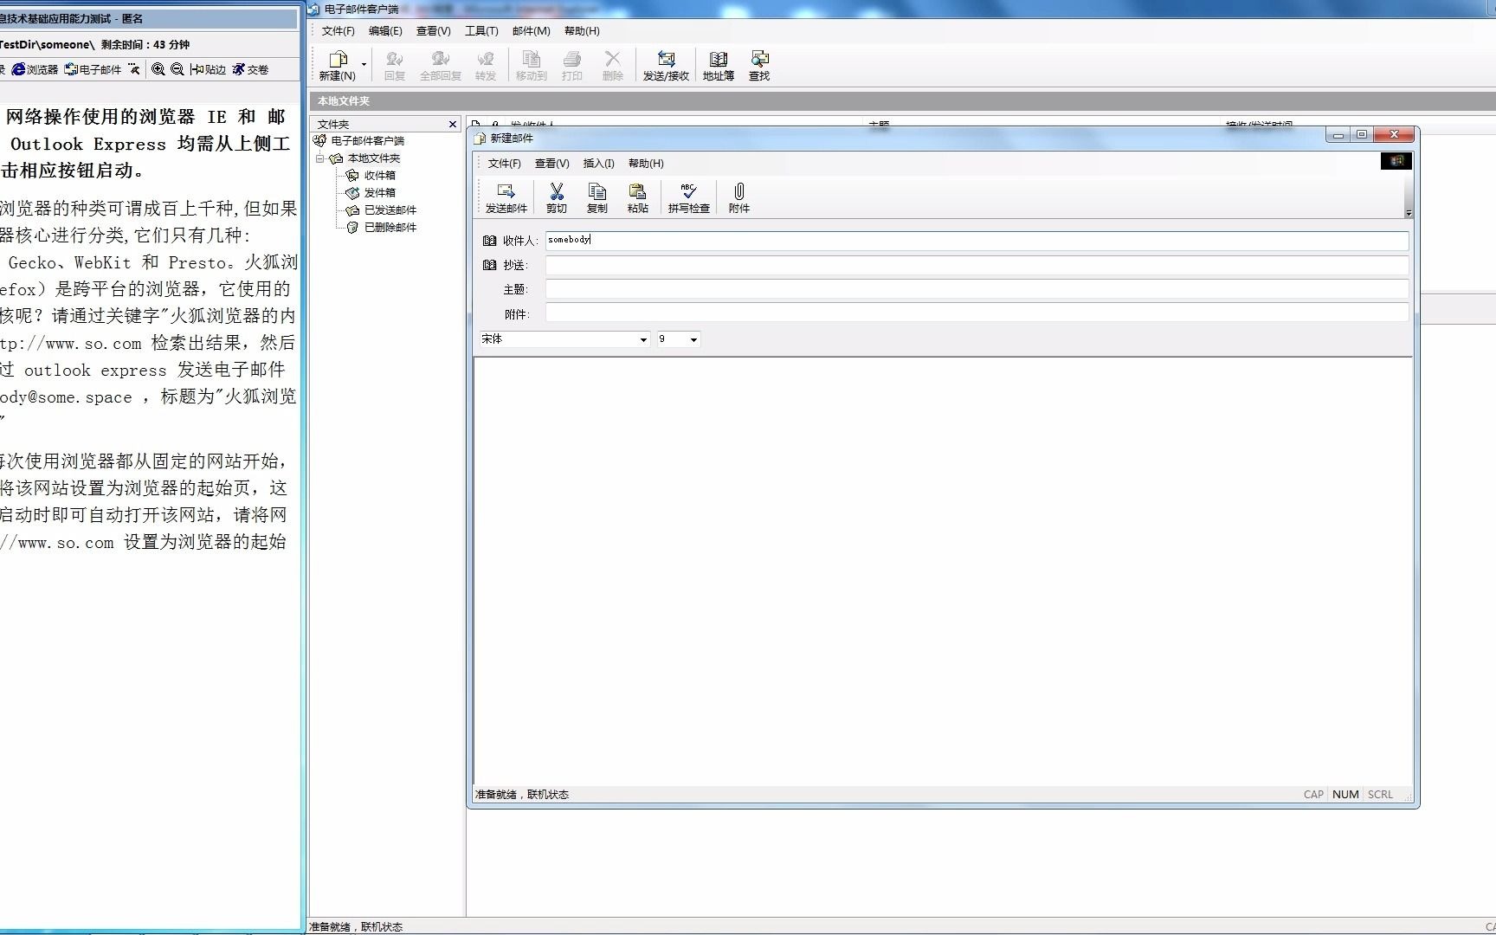This screenshot has height=935, width=1496.
Task: Close the 新建邮件 window
Action: 1394,135
